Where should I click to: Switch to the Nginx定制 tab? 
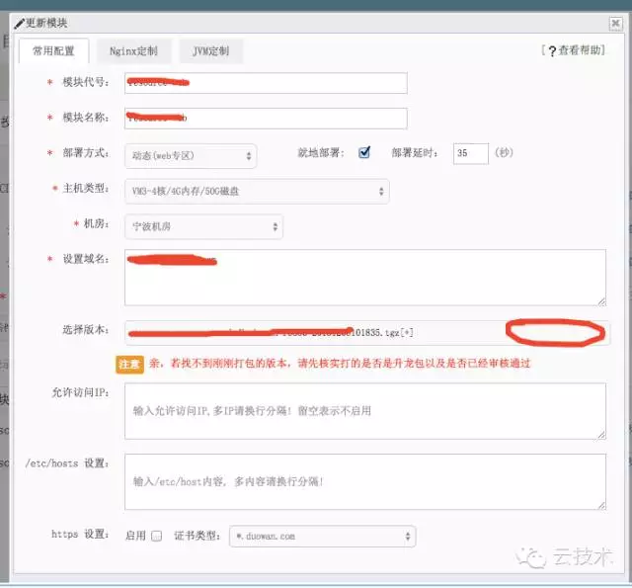[133, 51]
